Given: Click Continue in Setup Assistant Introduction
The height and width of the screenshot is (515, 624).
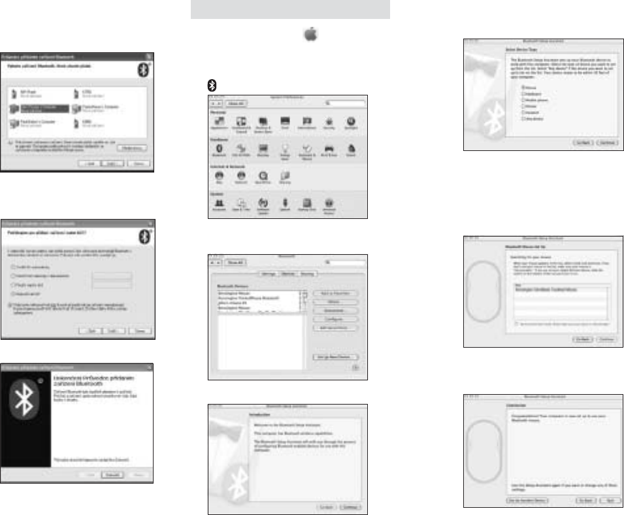Looking at the screenshot, I should (x=351, y=507).
